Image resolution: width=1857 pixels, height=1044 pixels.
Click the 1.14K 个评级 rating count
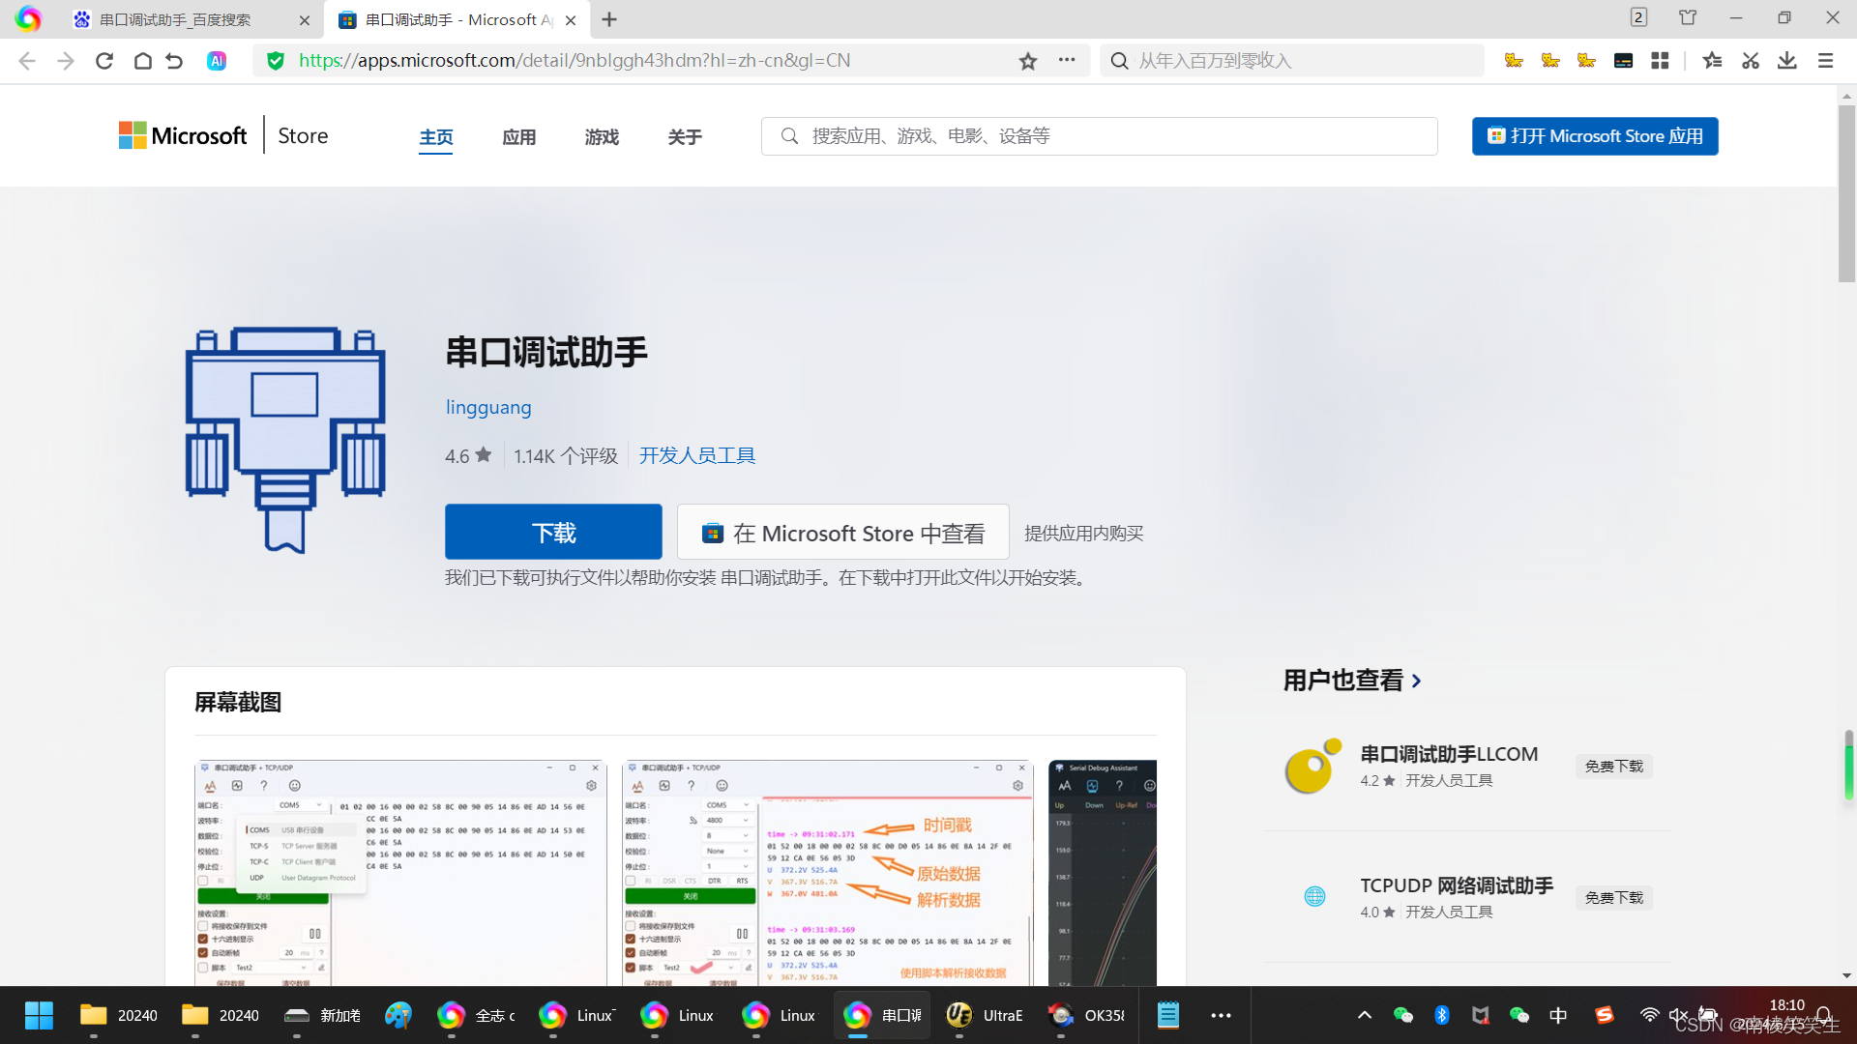pyautogui.click(x=566, y=455)
